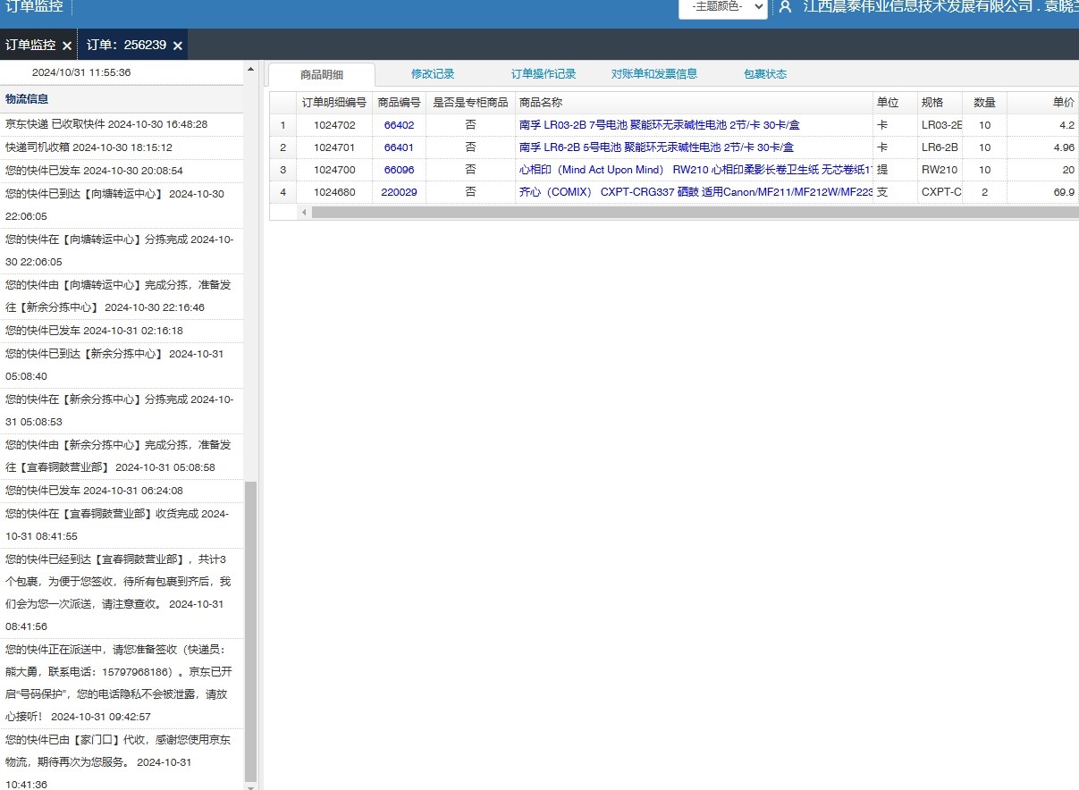Select the 已到达【向塘转运中心】 logistics entry
This screenshot has width=1079, height=790.
click(x=122, y=205)
